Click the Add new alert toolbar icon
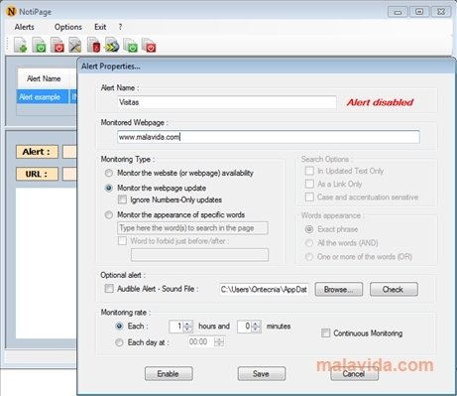Screen dimensions: 457x396 (x=21, y=45)
